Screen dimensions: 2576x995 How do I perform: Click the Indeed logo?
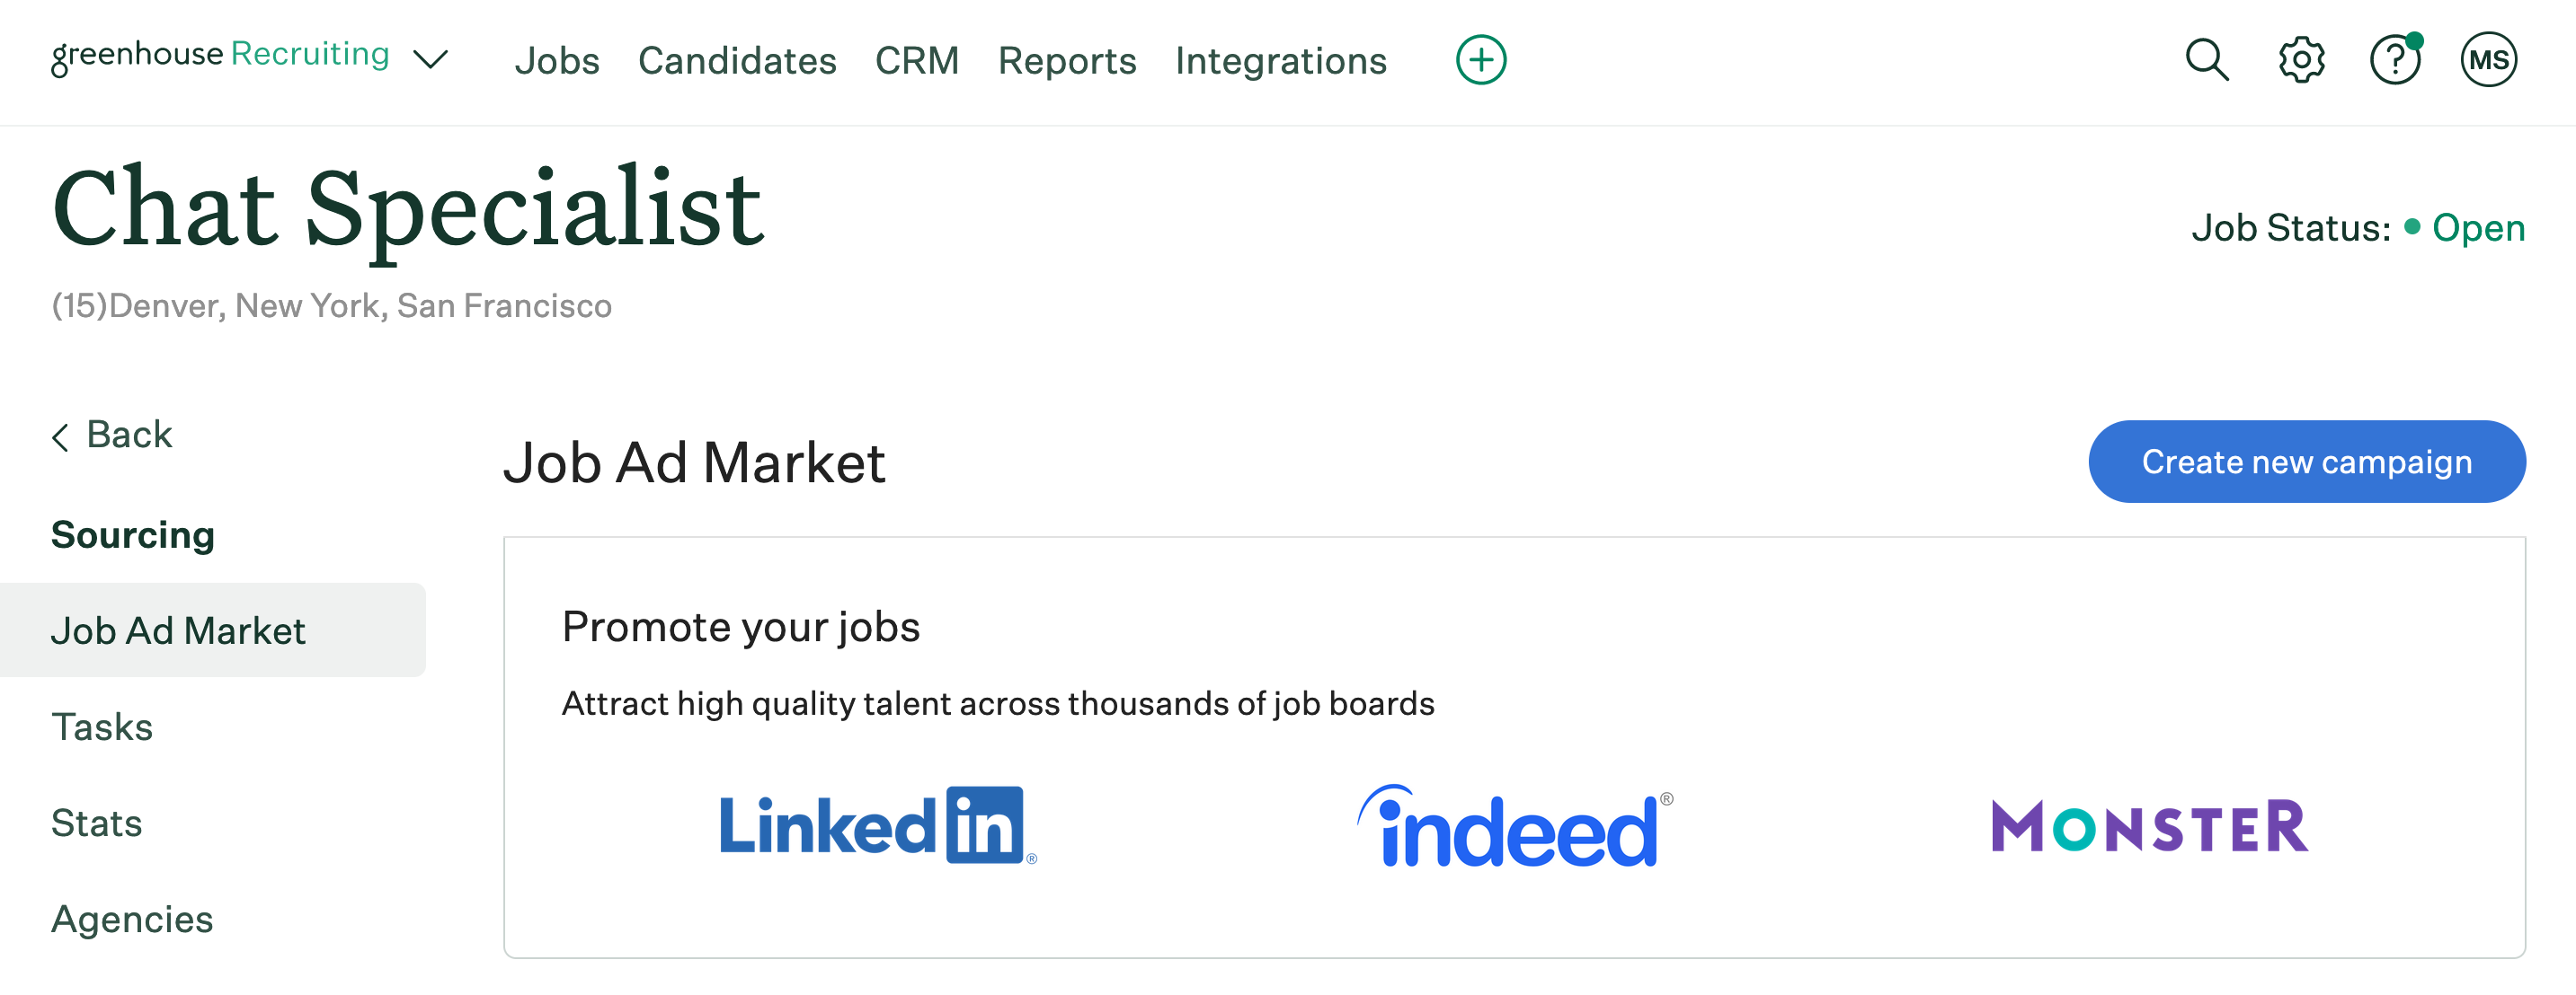point(1514,825)
